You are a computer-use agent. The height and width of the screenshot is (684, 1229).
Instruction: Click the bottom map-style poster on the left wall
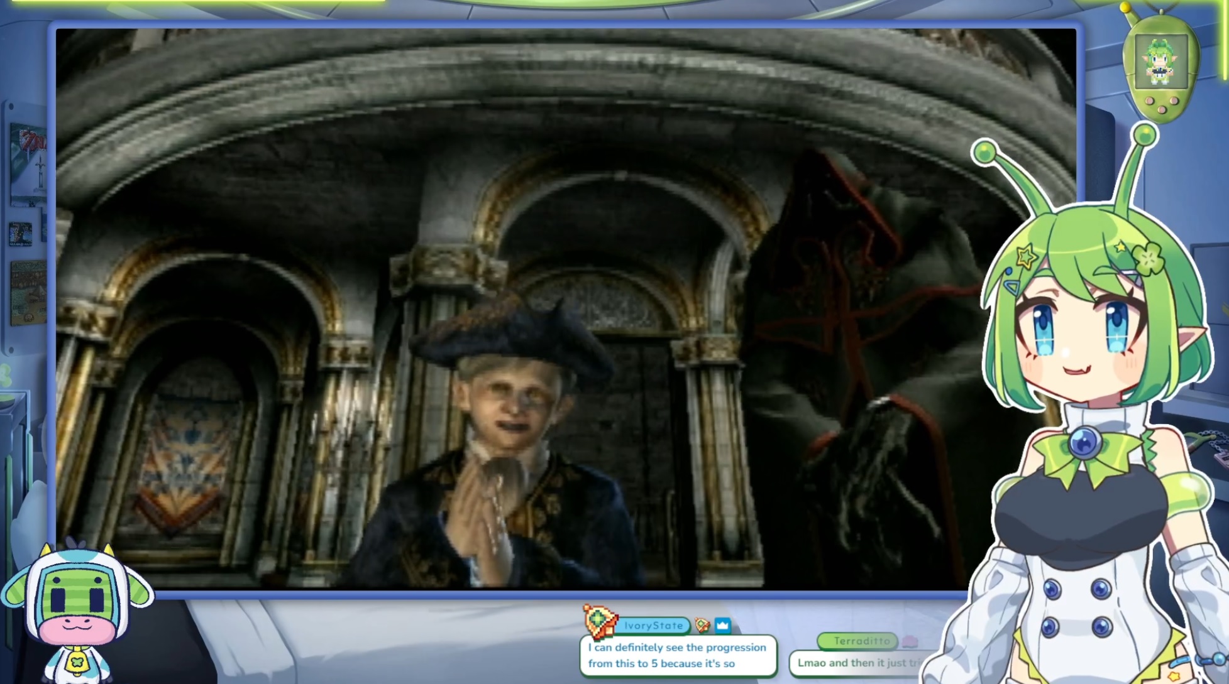point(28,293)
